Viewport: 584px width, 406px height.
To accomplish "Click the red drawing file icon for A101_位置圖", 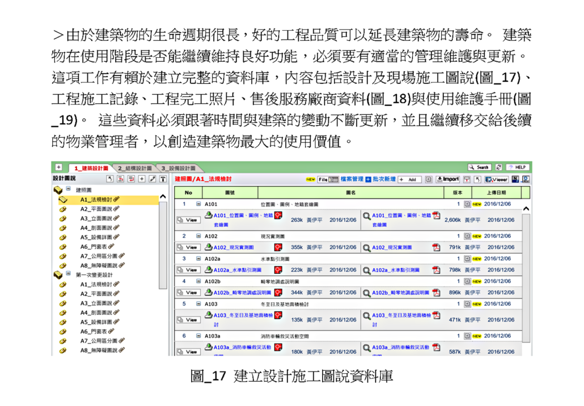I will (x=278, y=215).
